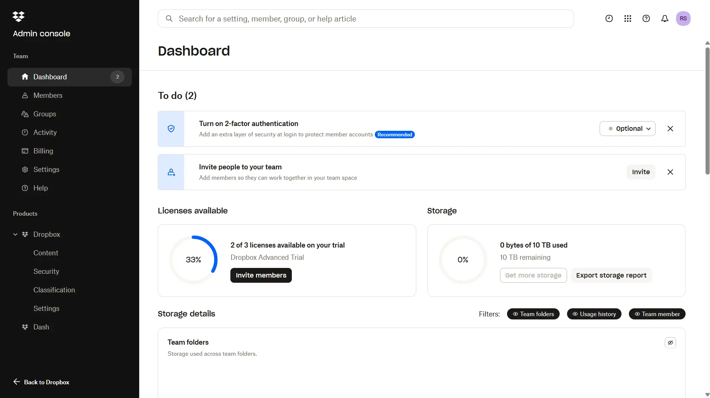710x398 pixels.
Task: Click the Members person icon
Action: tap(25, 95)
